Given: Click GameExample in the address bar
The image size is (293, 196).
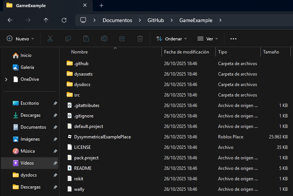Looking at the screenshot, I should (196, 20).
